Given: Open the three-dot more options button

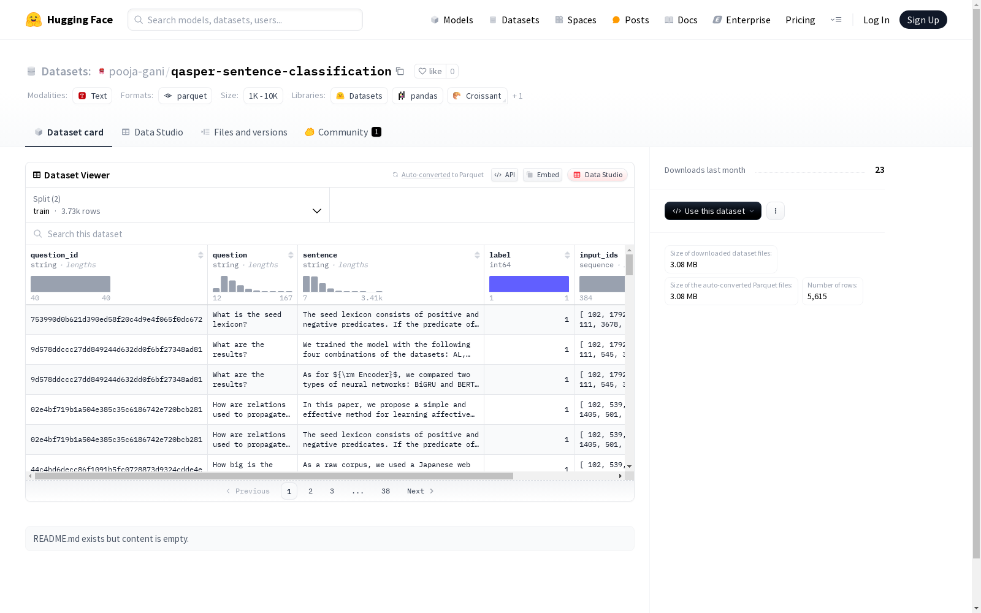Looking at the screenshot, I should (776, 211).
